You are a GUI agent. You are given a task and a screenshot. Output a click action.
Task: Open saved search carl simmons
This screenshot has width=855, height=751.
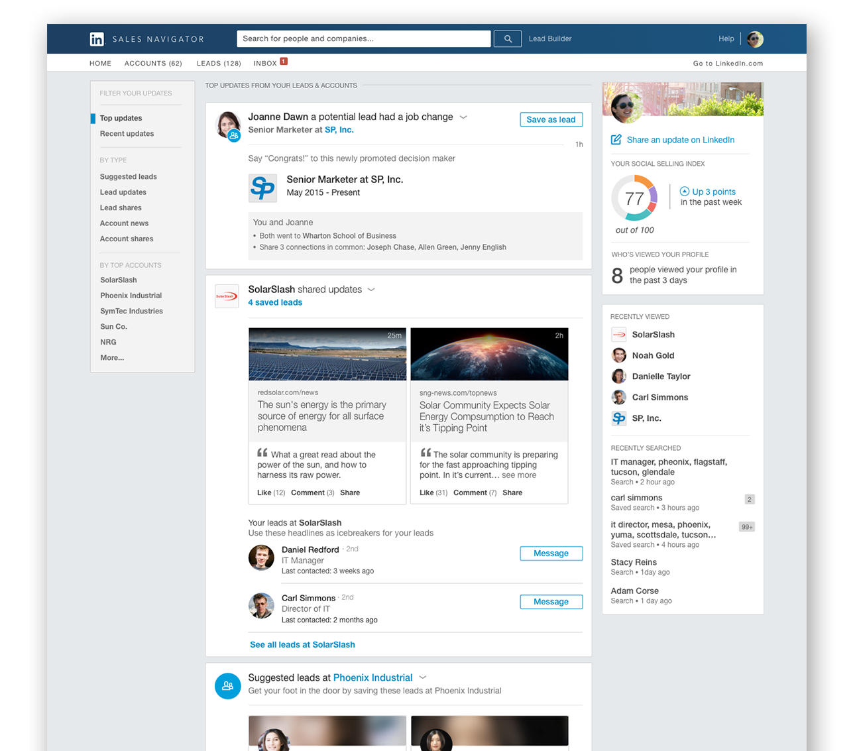click(636, 498)
